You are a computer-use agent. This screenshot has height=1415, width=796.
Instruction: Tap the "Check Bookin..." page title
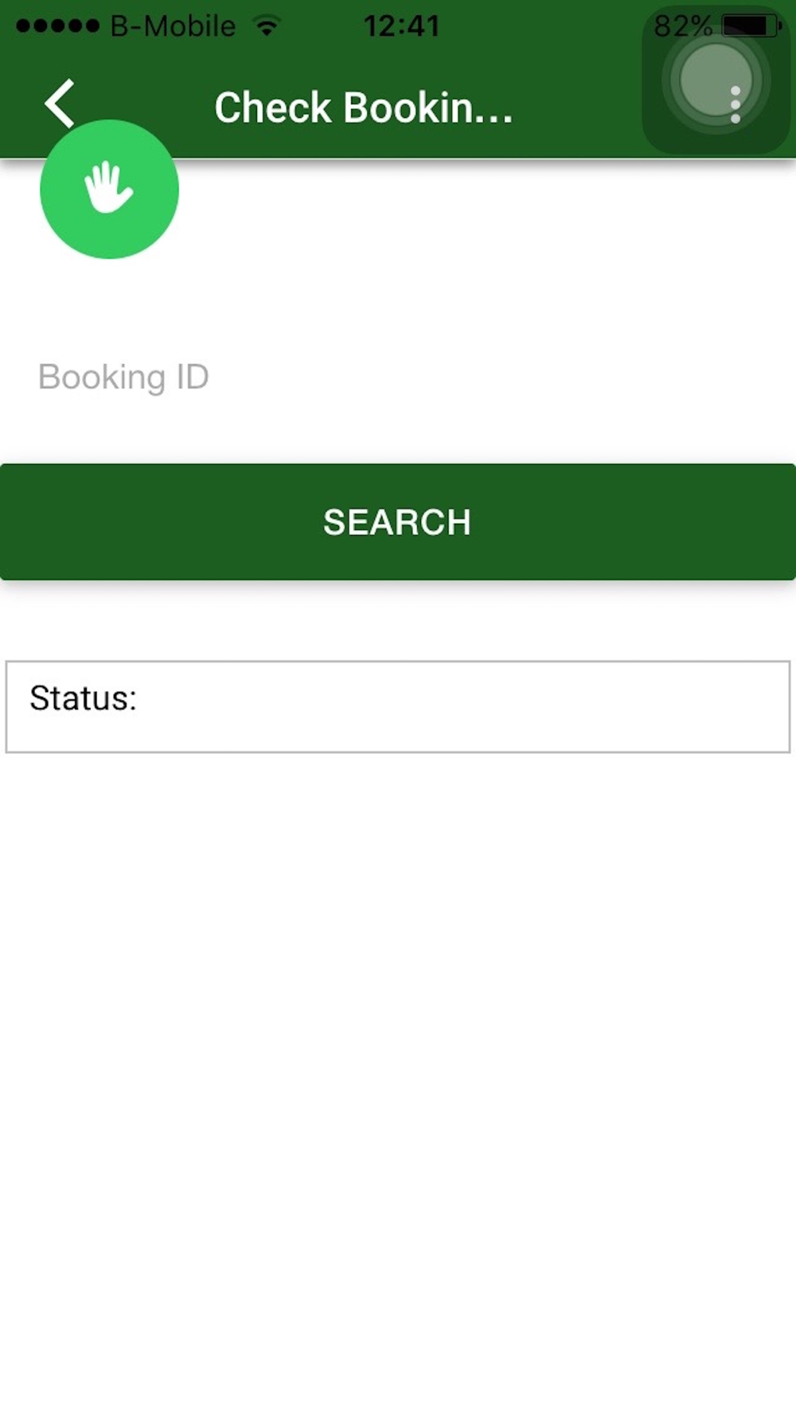(x=364, y=107)
